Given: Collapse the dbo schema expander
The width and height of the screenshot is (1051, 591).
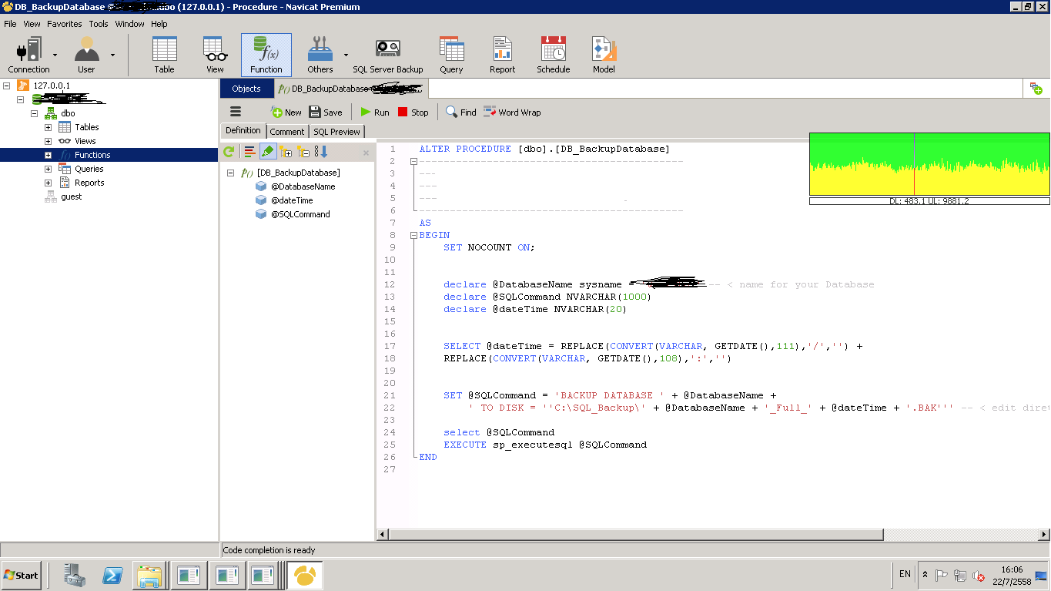Looking at the screenshot, I should point(34,113).
